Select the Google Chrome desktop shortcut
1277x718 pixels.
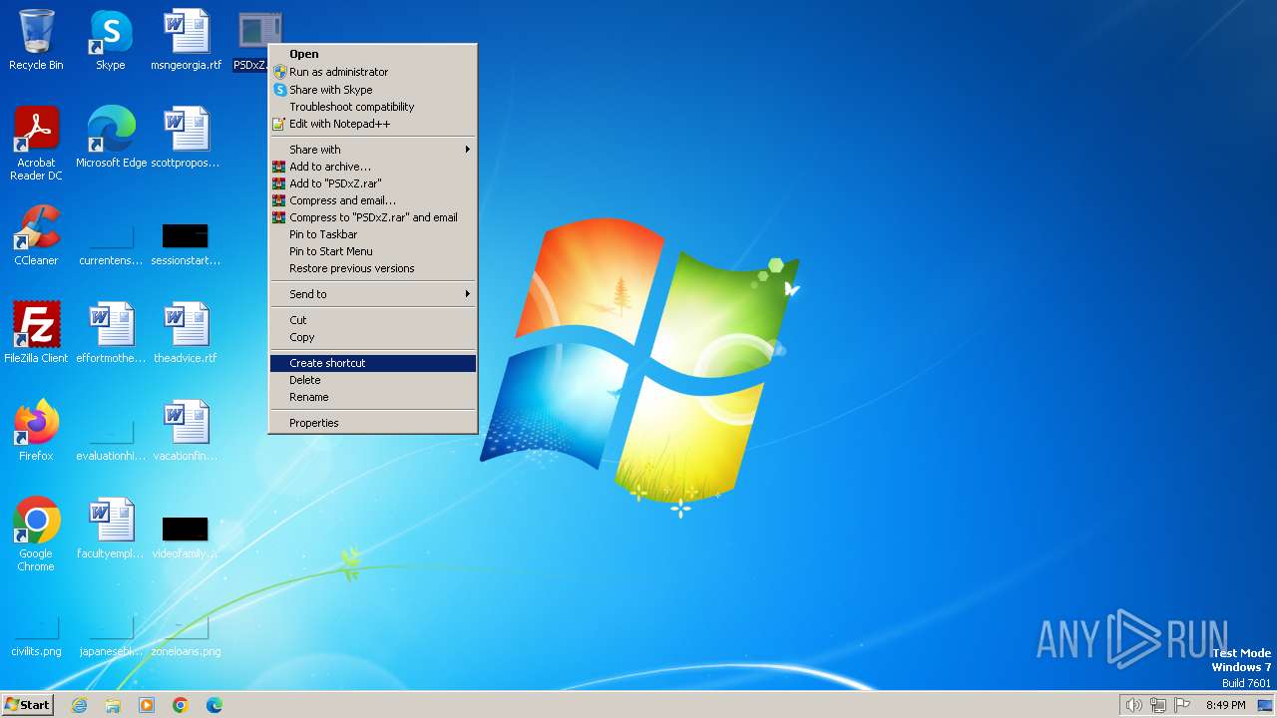click(x=36, y=535)
